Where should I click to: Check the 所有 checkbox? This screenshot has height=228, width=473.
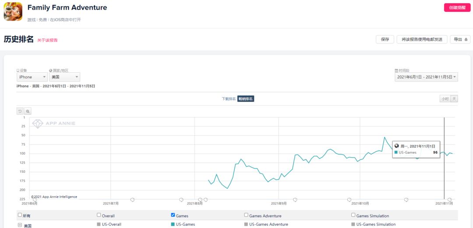20,215
